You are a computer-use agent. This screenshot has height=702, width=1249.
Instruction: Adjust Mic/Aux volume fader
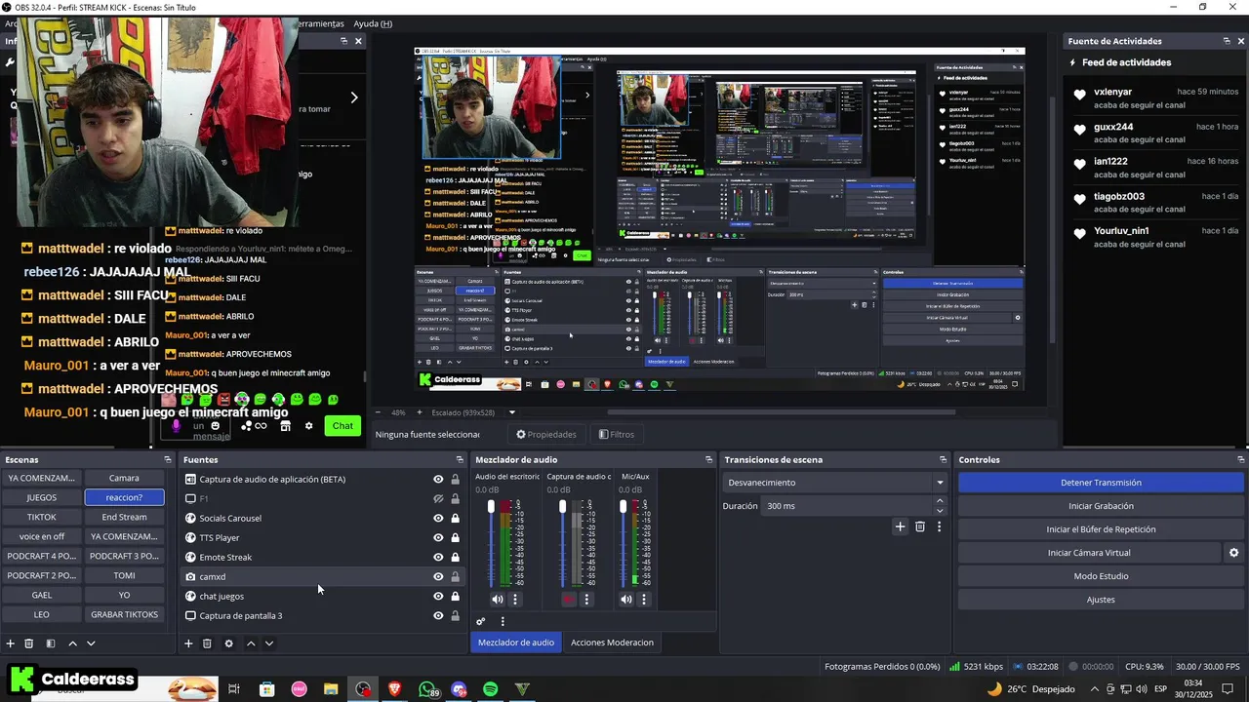click(624, 507)
